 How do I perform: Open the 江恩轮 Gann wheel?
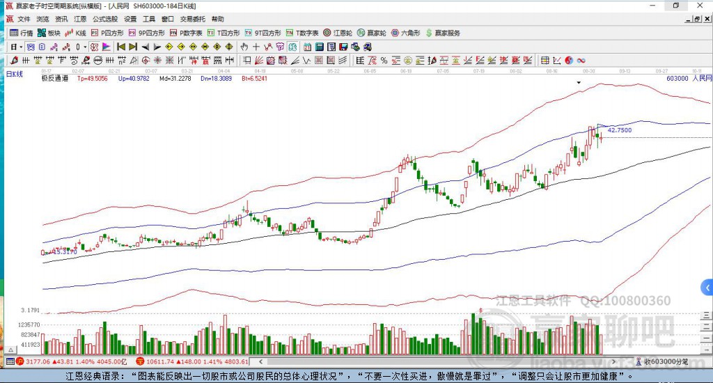[338, 33]
